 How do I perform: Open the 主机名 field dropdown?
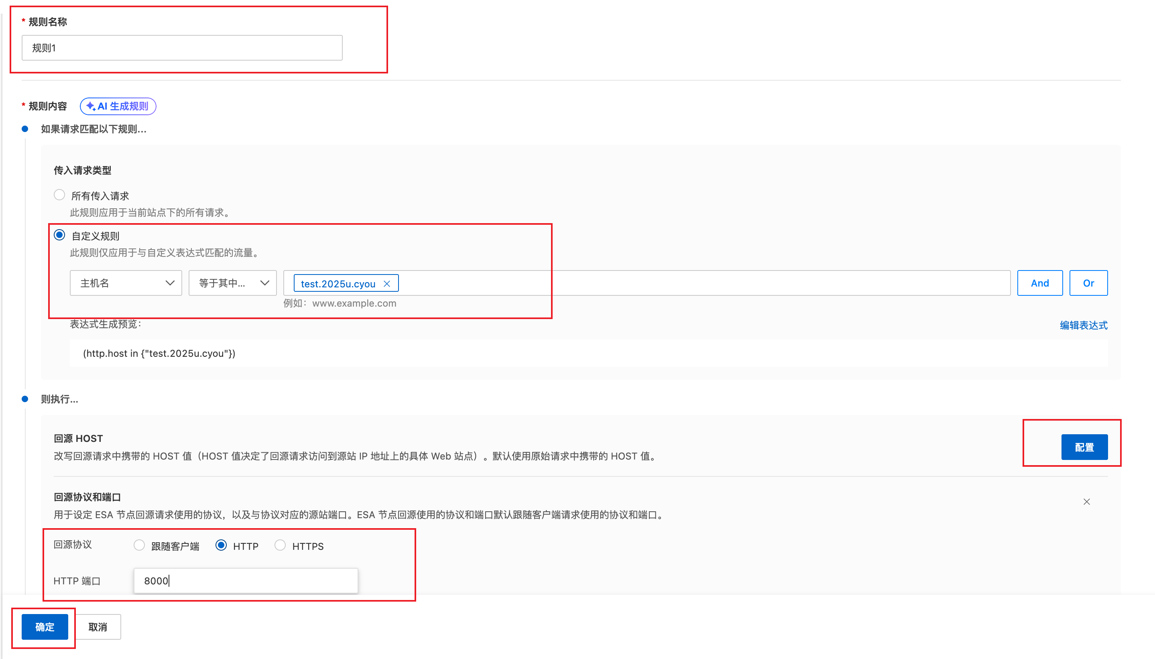[x=126, y=283]
